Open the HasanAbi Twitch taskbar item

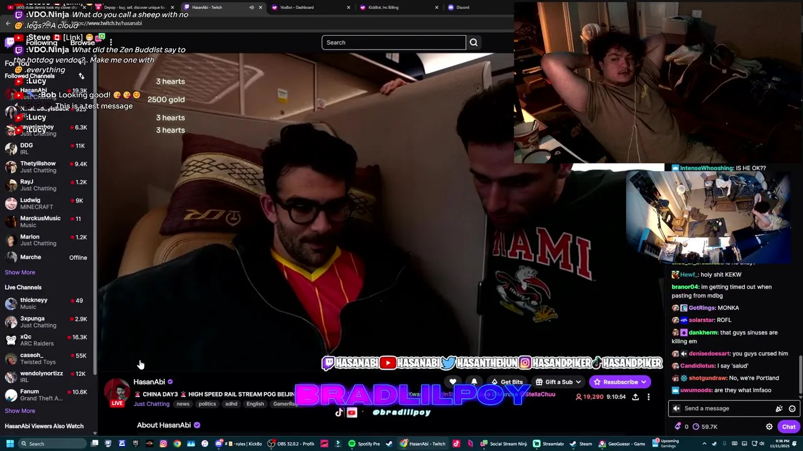coord(423,443)
